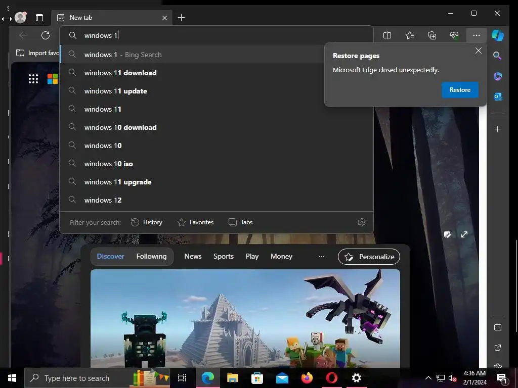518x388 pixels.
Task: Toggle split screen icon
Action: 387,35
